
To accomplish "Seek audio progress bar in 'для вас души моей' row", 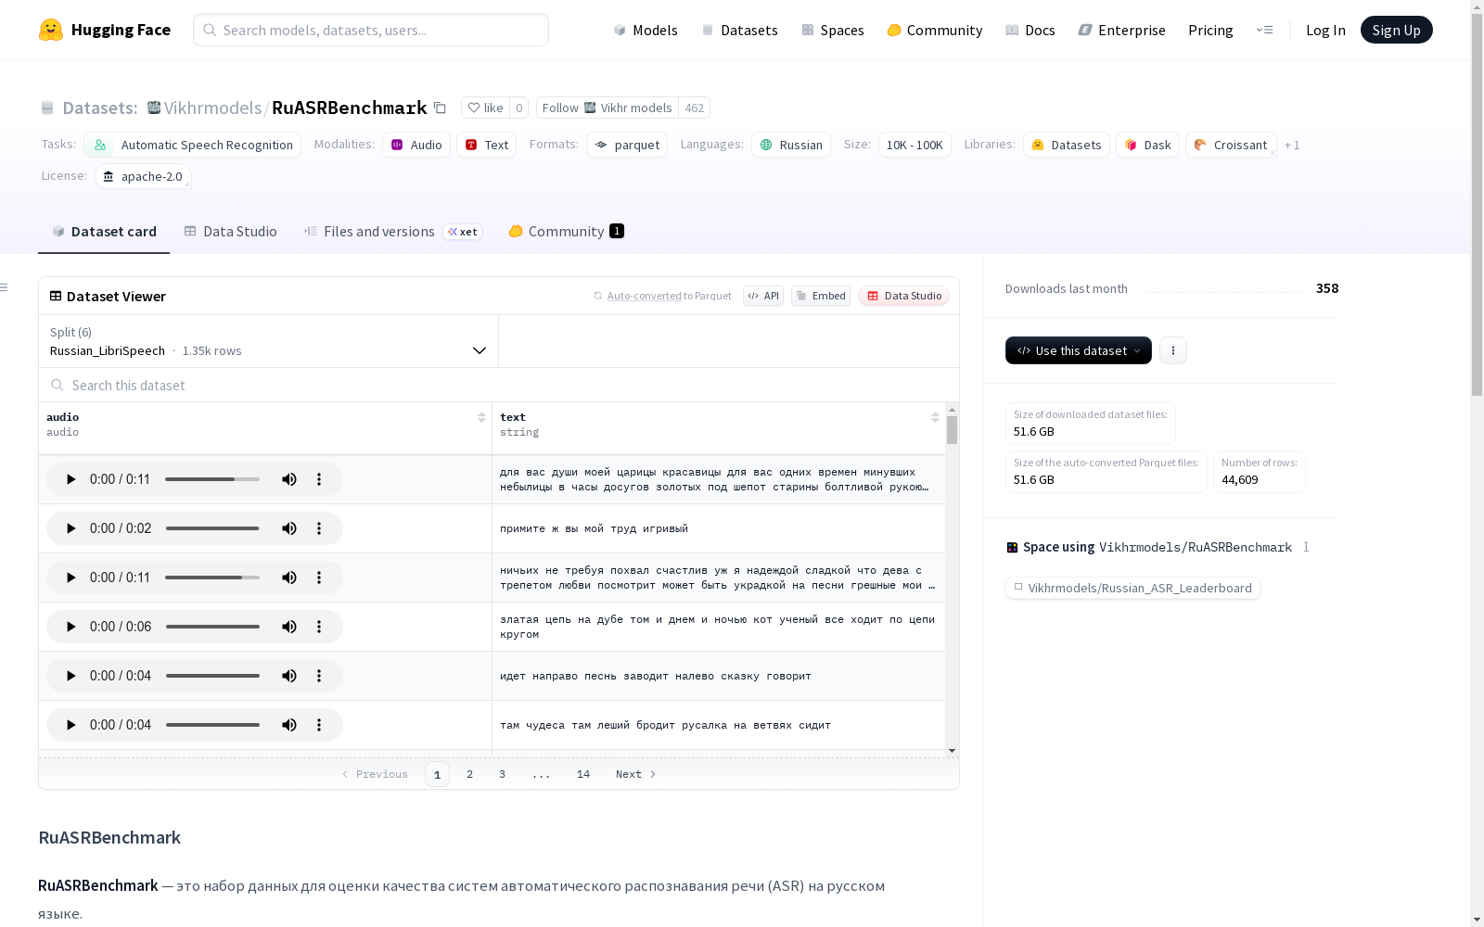I will [212, 479].
